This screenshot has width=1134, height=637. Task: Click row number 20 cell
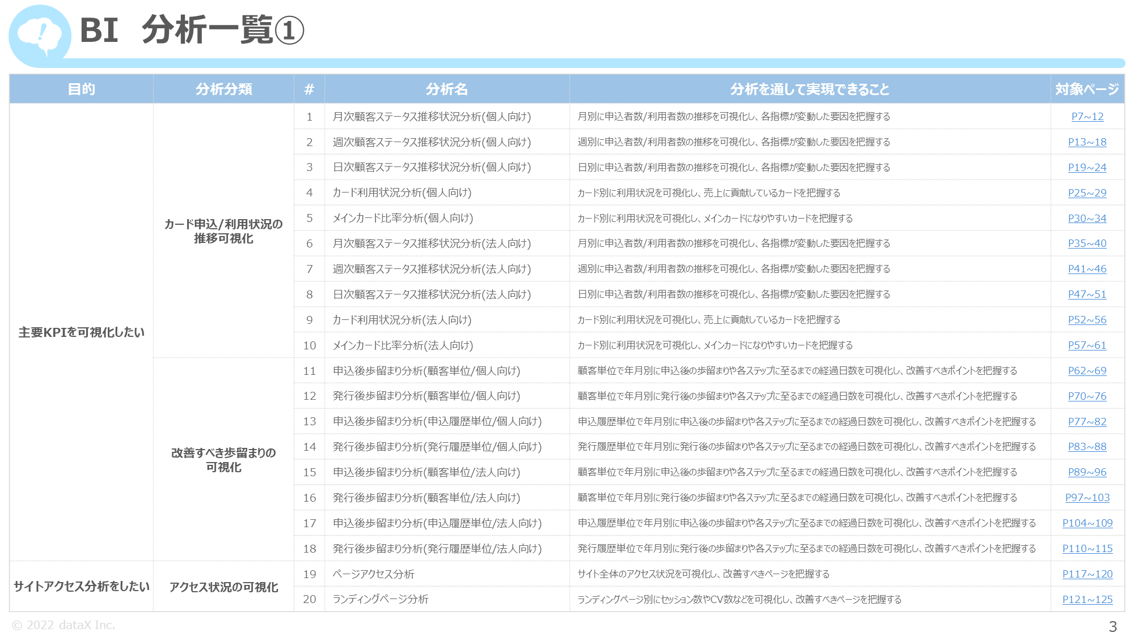point(310,600)
